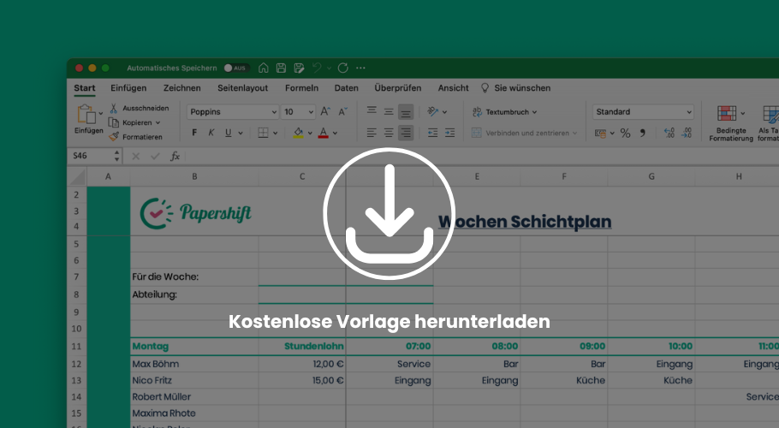Image resolution: width=779 pixels, height=428 pixels.
Task: Open the Poppins font name dropdown
Action: [233, 112]
